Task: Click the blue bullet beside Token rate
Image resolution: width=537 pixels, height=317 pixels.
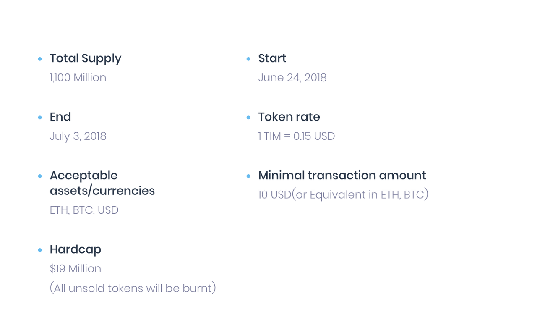Action: [248, 118]
